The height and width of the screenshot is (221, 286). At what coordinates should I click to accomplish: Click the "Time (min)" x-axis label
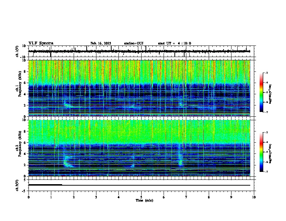(x=144, y=200)
